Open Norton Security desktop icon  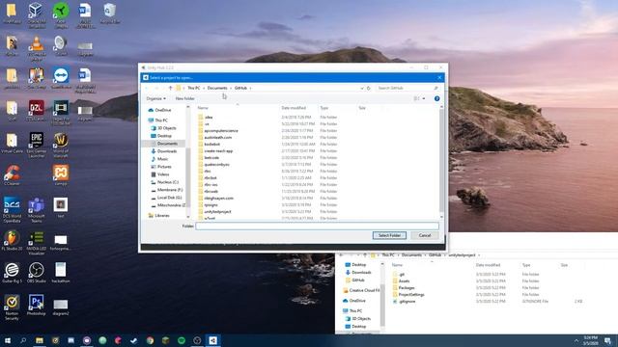[12, 307]
